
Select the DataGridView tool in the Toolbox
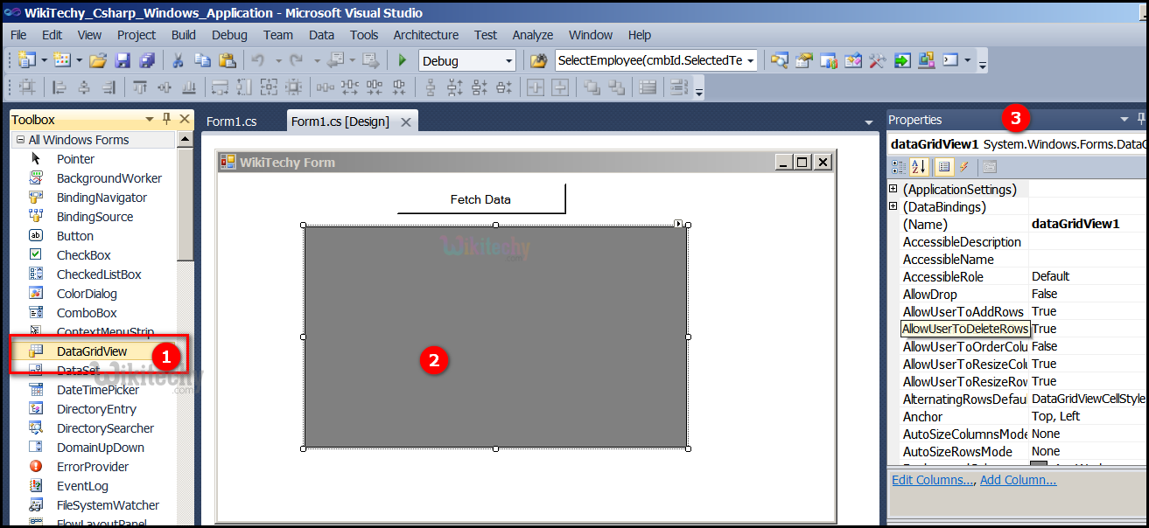point(92,351)
